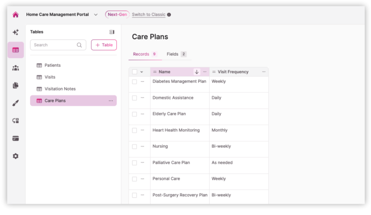
Task: Open the paintbrush Branding sidebar icon
Action: point(16,103)
